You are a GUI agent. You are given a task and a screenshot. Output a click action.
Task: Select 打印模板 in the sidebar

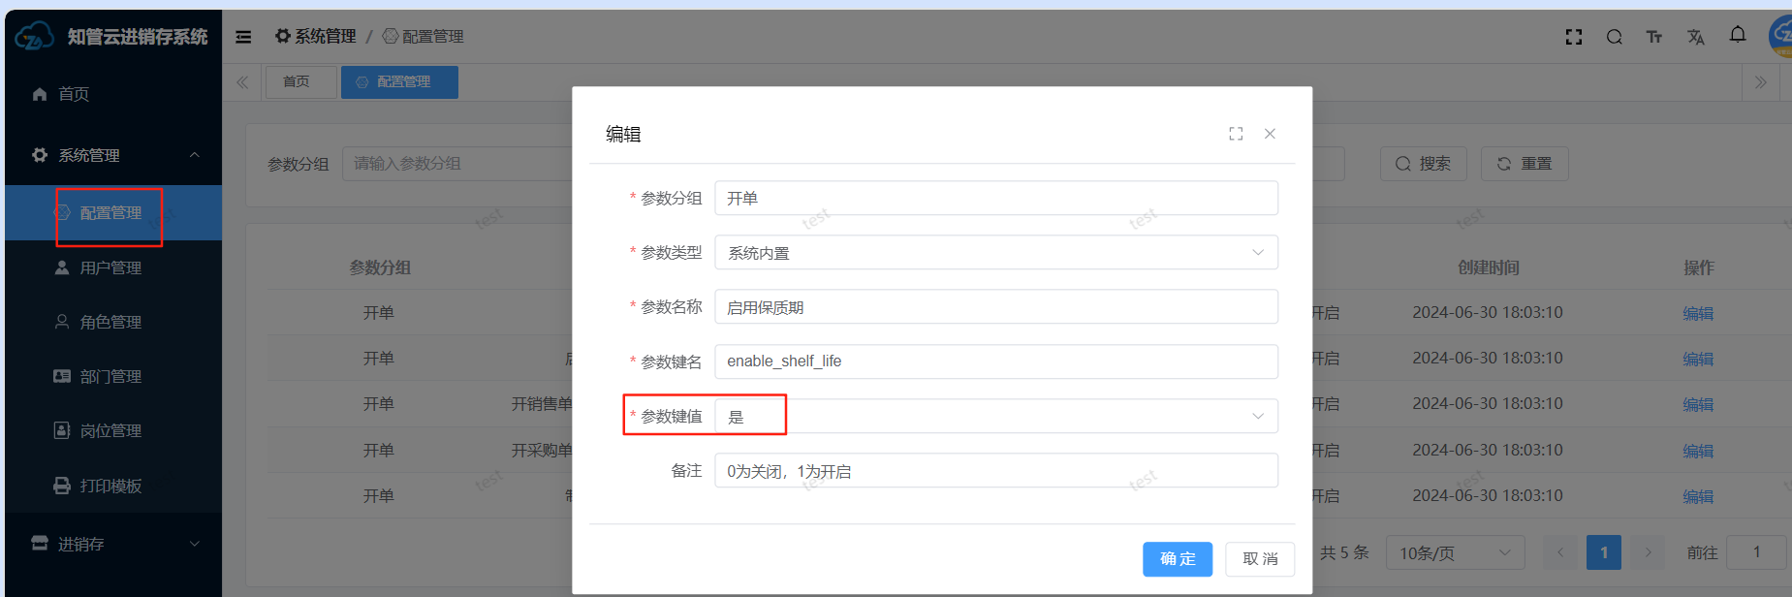point(110,486)
